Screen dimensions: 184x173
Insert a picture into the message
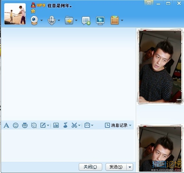point(56,125)
